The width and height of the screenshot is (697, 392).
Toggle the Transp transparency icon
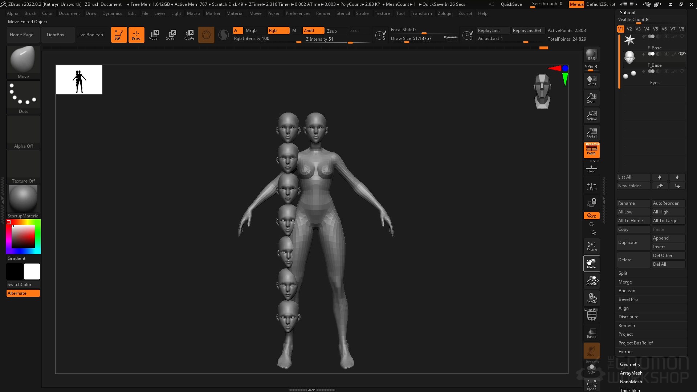[591, 333]
